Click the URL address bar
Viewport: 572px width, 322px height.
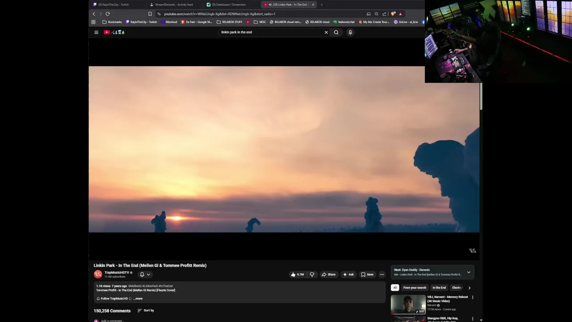(259, 14)
